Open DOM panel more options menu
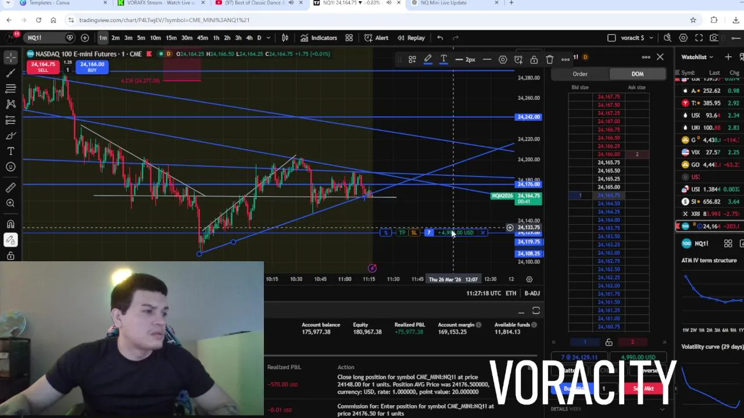The width and height of the screenshot is (744, 418). [x=646, y=57]
